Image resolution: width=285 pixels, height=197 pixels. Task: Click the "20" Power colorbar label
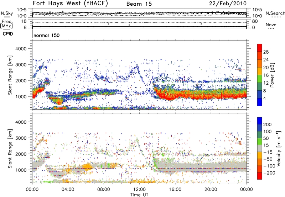(266, 68)
